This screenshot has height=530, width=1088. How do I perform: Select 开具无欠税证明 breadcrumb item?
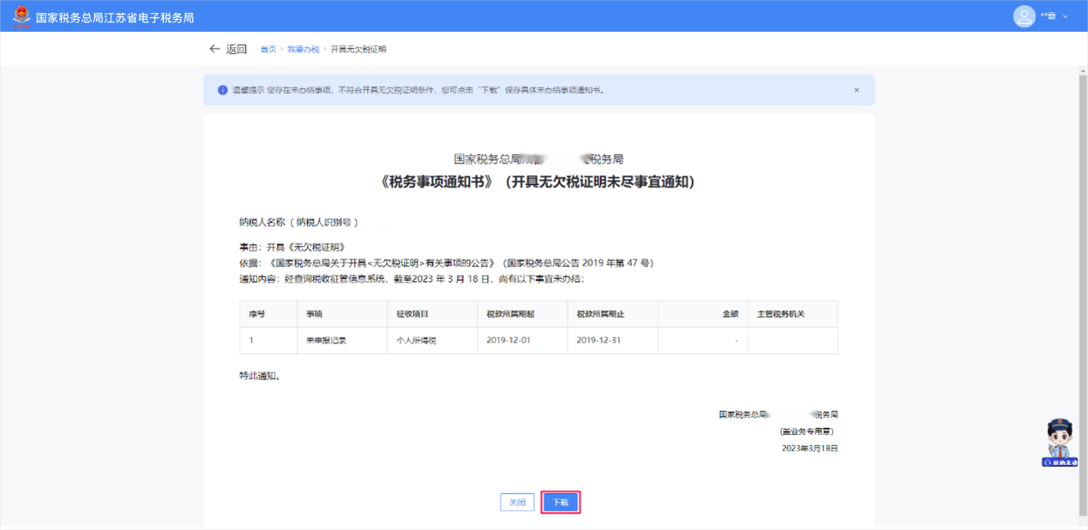(358, 50)
